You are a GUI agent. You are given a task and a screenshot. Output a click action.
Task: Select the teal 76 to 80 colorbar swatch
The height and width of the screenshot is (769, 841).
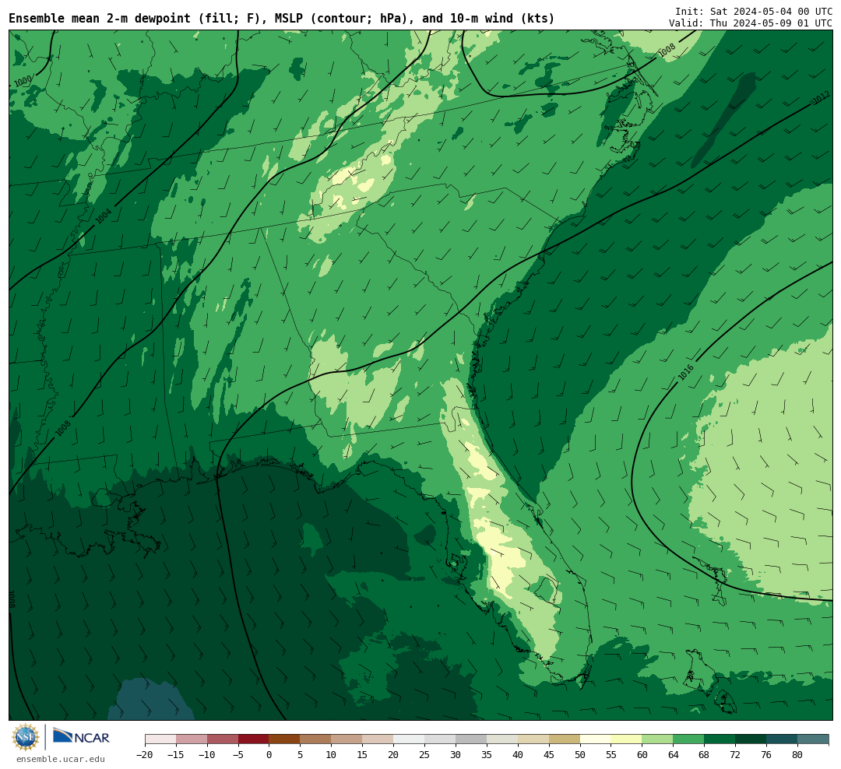click(x=782, y=739)
